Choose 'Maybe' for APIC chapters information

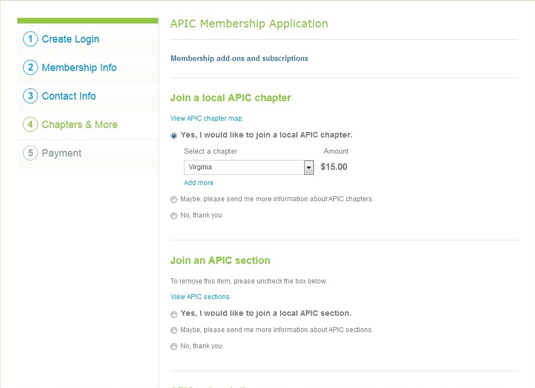tap(174, 200)
